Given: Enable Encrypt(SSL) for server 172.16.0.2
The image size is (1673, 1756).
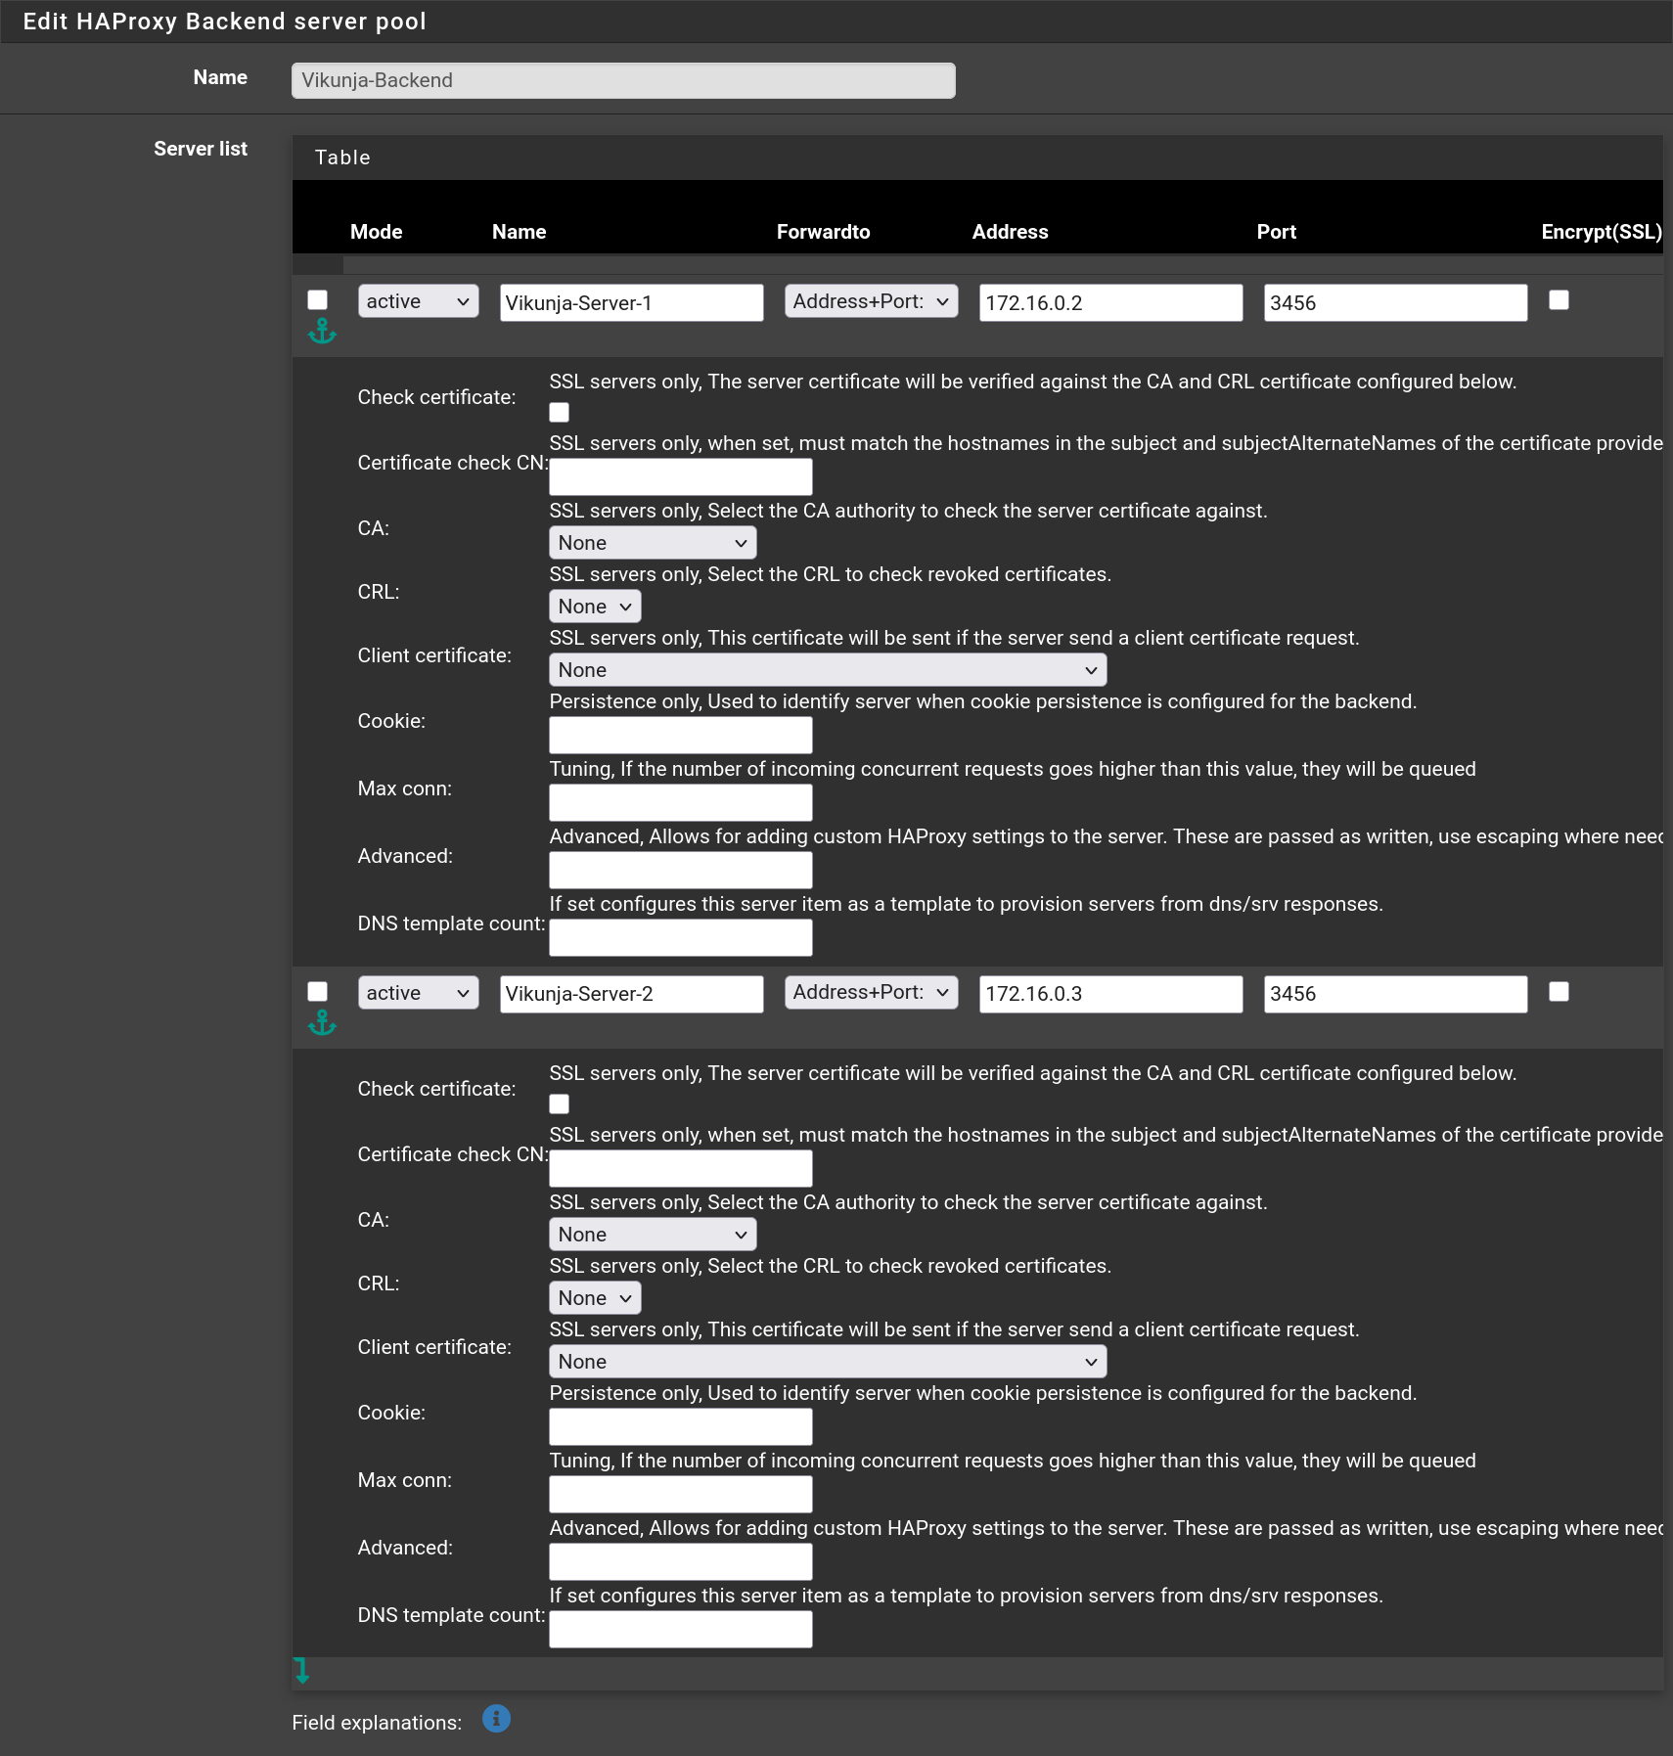Looking at the screenshot, I should click(1560, 300).
